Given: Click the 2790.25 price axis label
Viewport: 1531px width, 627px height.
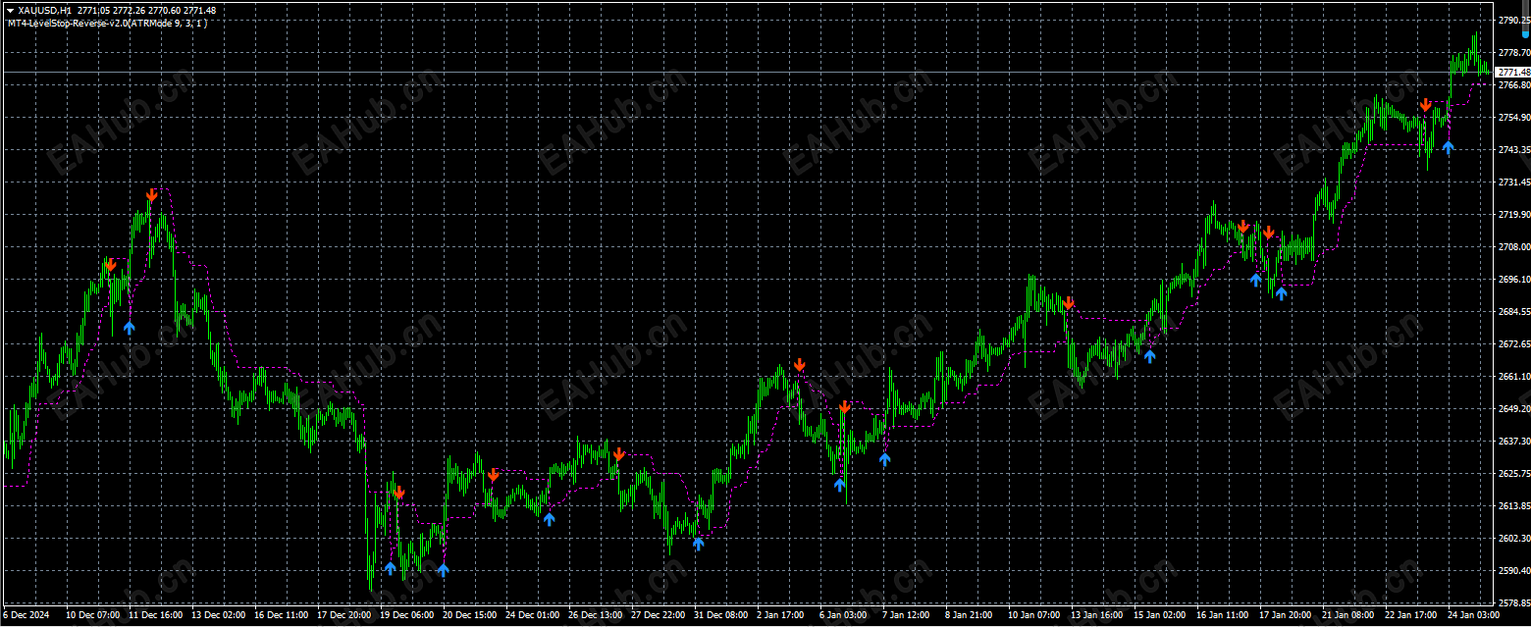Looking at the screenshot, I should click(1512, 21).
